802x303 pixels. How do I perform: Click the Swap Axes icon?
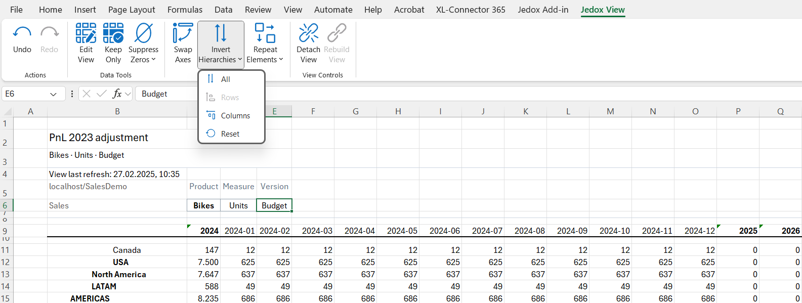pos(183,33)
